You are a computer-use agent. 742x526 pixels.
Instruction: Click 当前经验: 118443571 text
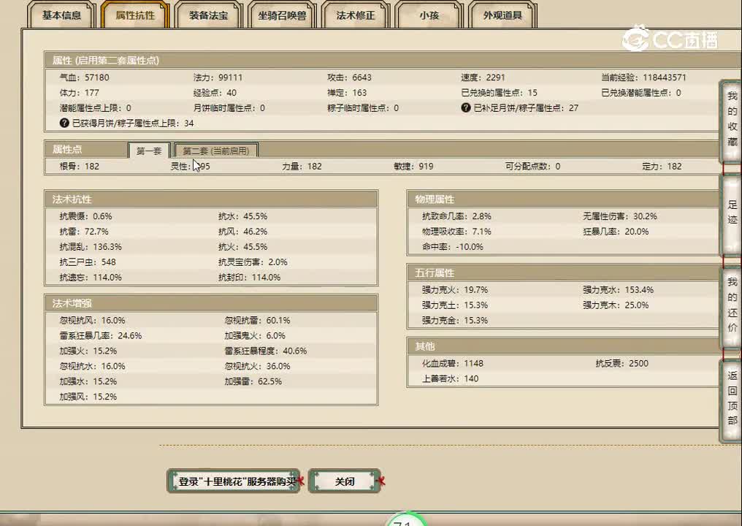(643, 77)
